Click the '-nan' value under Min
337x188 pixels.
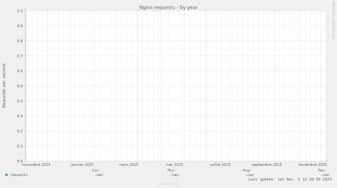(174, 175)
